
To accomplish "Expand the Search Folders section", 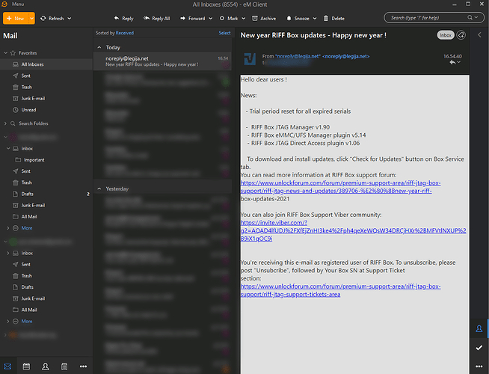I will 5,123.
